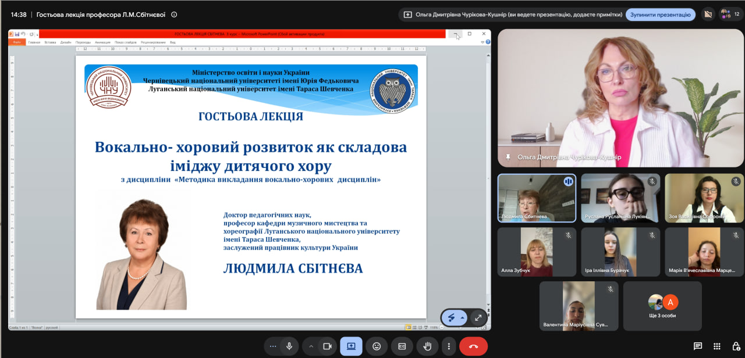The height and width of the screenshot is (358, 745).
Task: Open the chat panel icon
Action: pyautogui.click(x=698, y=346)
